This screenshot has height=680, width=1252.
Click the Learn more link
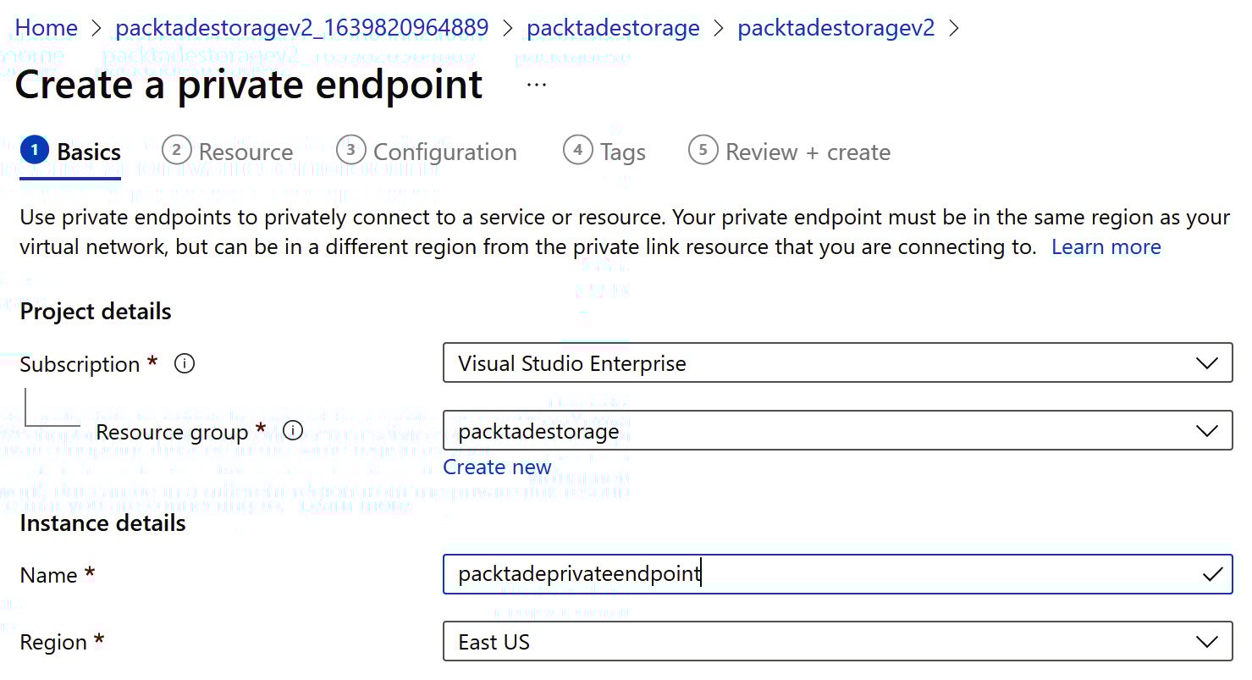pos(1106,247)
